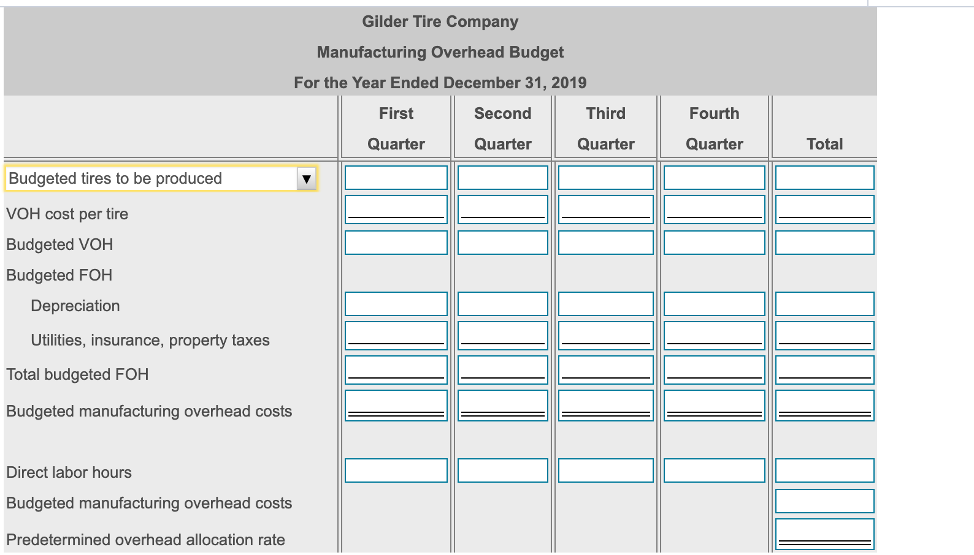
Task: Click the First Quarter budgeted tires input field
Action: 396,177
